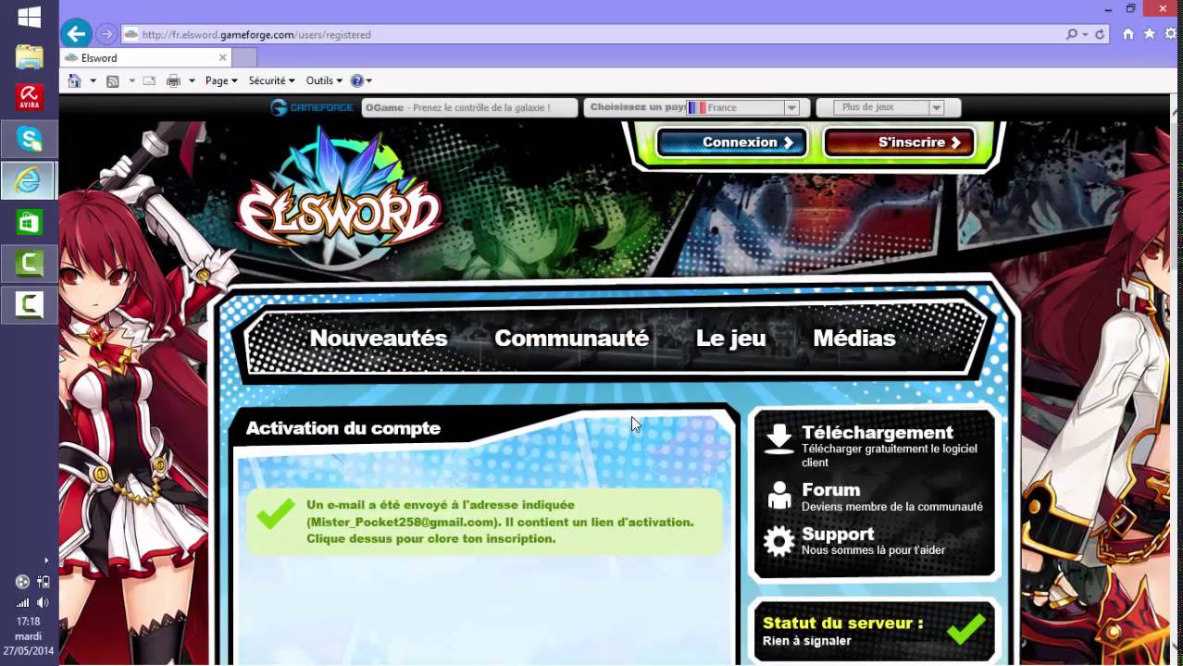Screen dimensions: 1183x666
Task: Click the volume speaker tray icon
Action: [42, 602]
